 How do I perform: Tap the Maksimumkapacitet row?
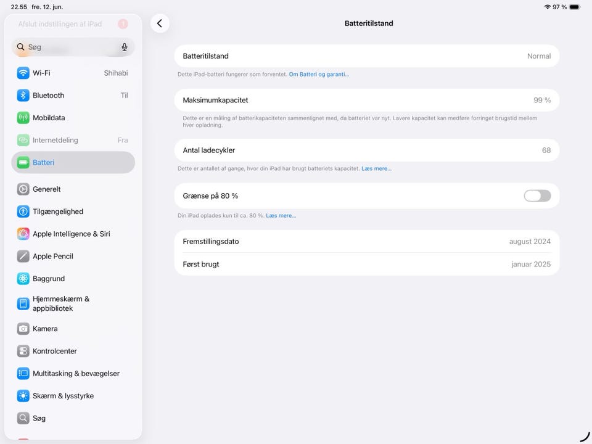click(x=366, y=100)
